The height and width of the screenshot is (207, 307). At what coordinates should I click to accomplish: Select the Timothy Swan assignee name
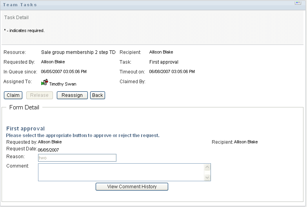(63, 84)
